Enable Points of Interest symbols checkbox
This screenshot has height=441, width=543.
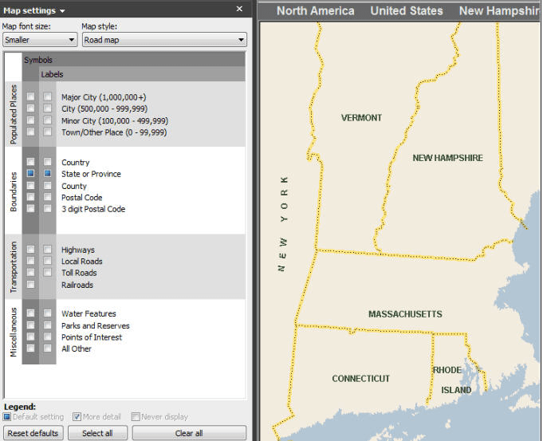pyautogui.click(x=31, y=337)
